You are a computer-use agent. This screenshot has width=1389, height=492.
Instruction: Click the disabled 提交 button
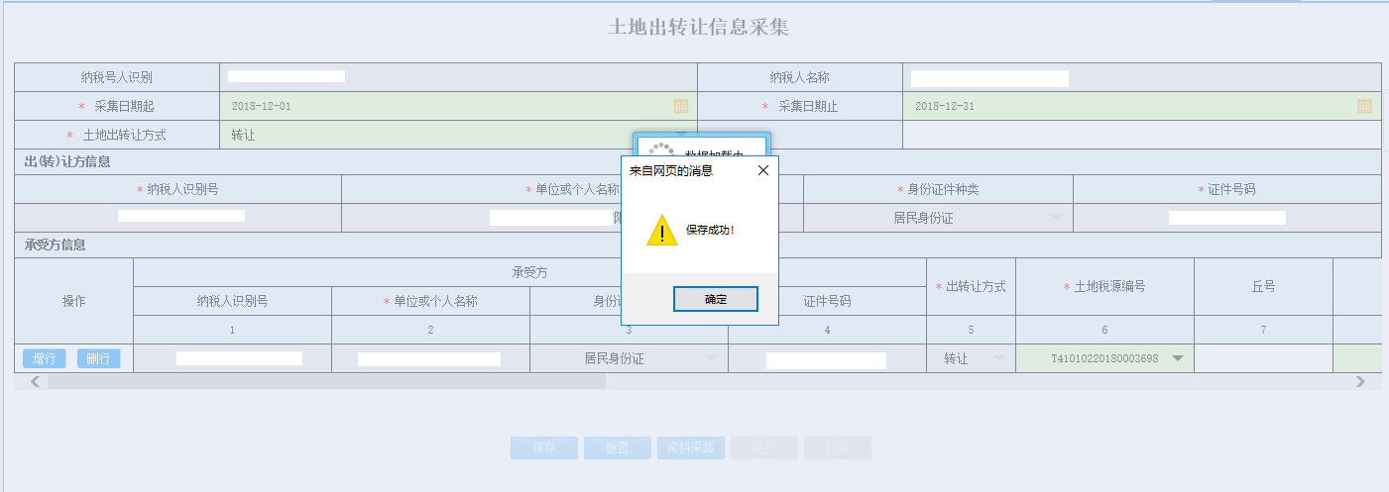tap(763, 447)
